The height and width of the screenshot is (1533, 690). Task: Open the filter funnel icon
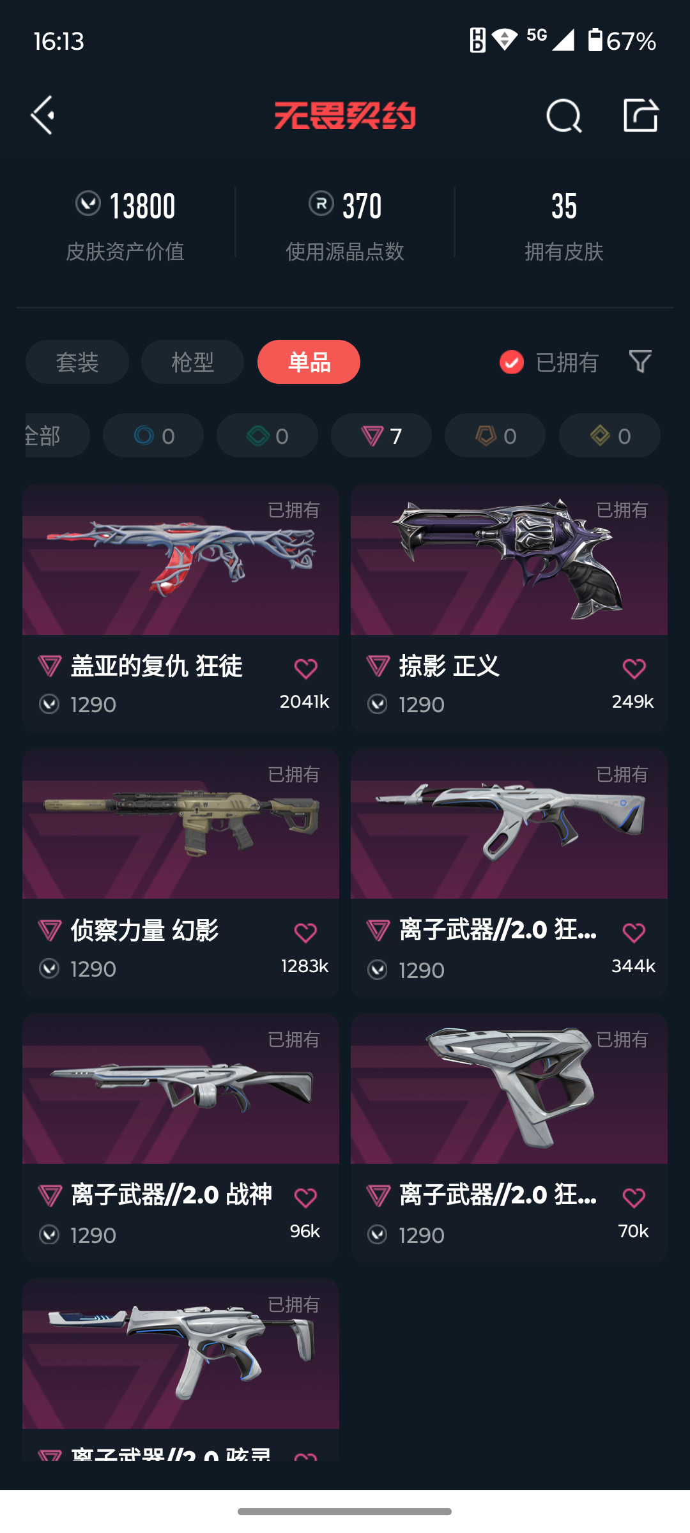click(640, 362)
